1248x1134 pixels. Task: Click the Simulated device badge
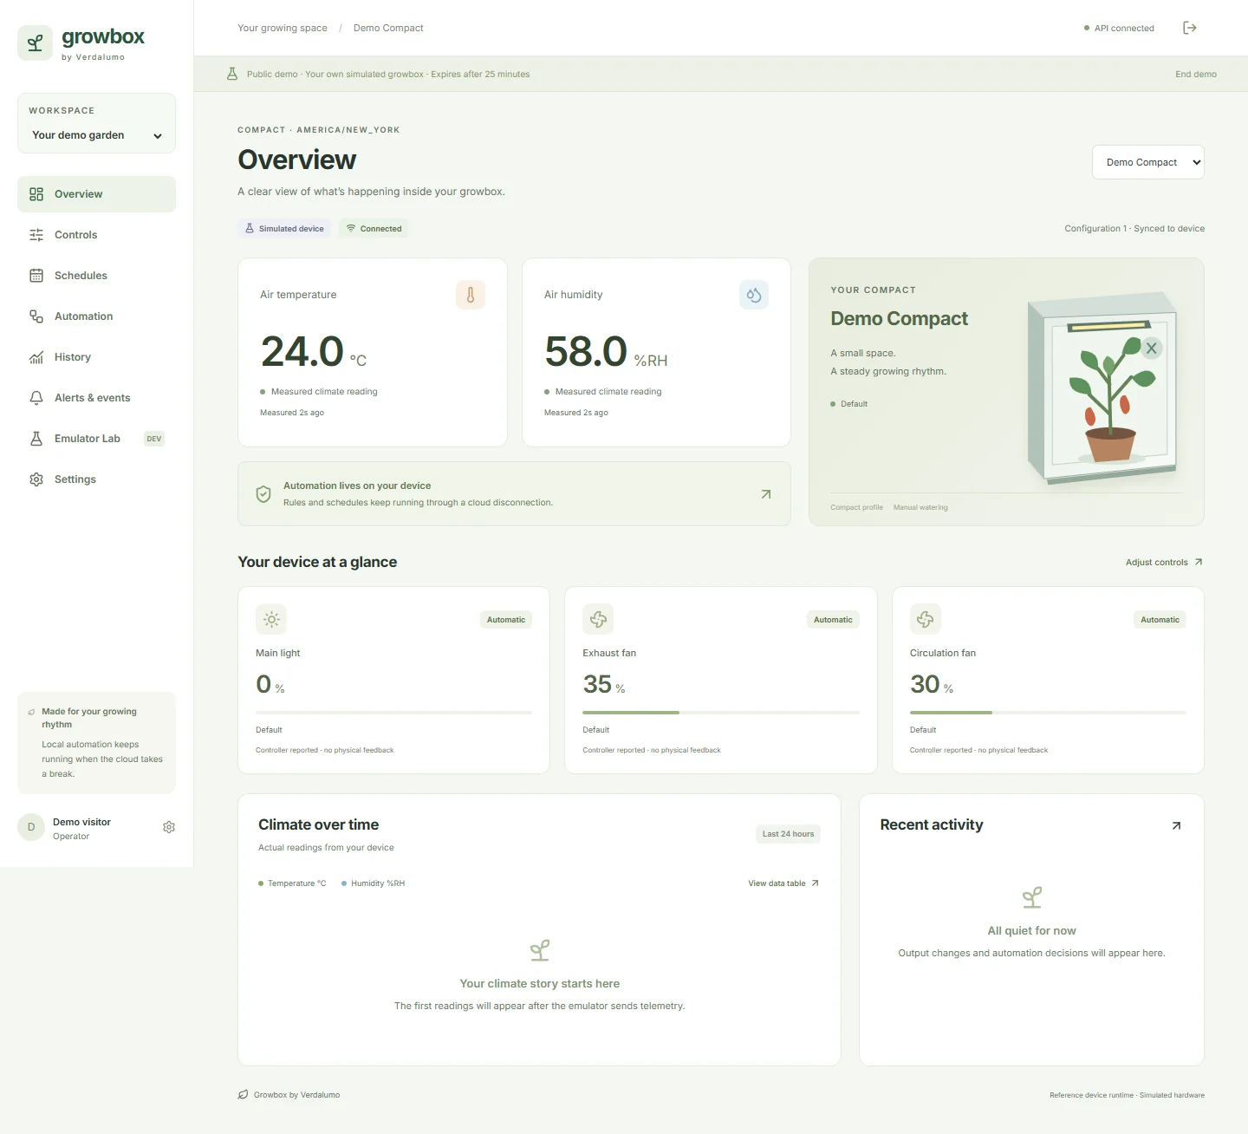pyautogui.click(x=284, y=229)
